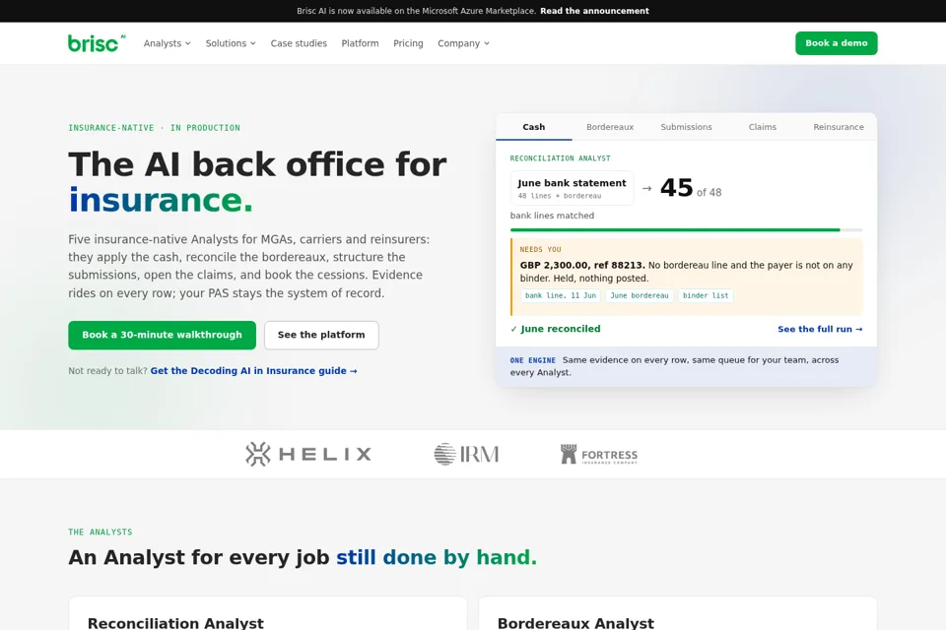Screen dimensions: 946x630
Task: Switch to the Claims tab
Action: click(x=763, y=127)
